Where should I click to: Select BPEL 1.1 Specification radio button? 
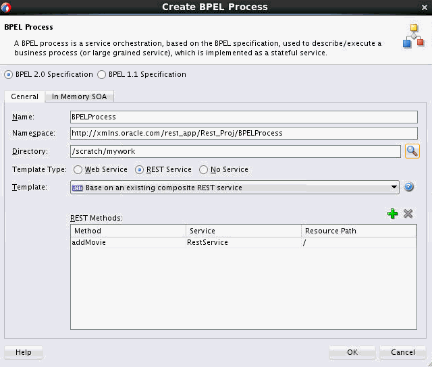click(102, 75)
